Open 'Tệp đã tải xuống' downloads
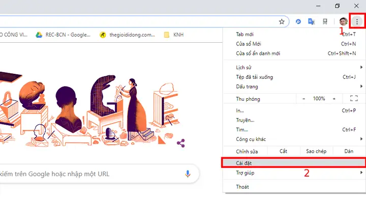This screenshot has width=366, height=201. [x=294, y=77]
